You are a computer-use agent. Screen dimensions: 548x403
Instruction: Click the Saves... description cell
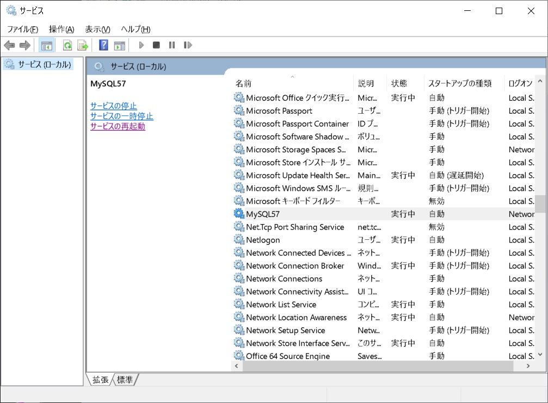click(x=370, y=356)
